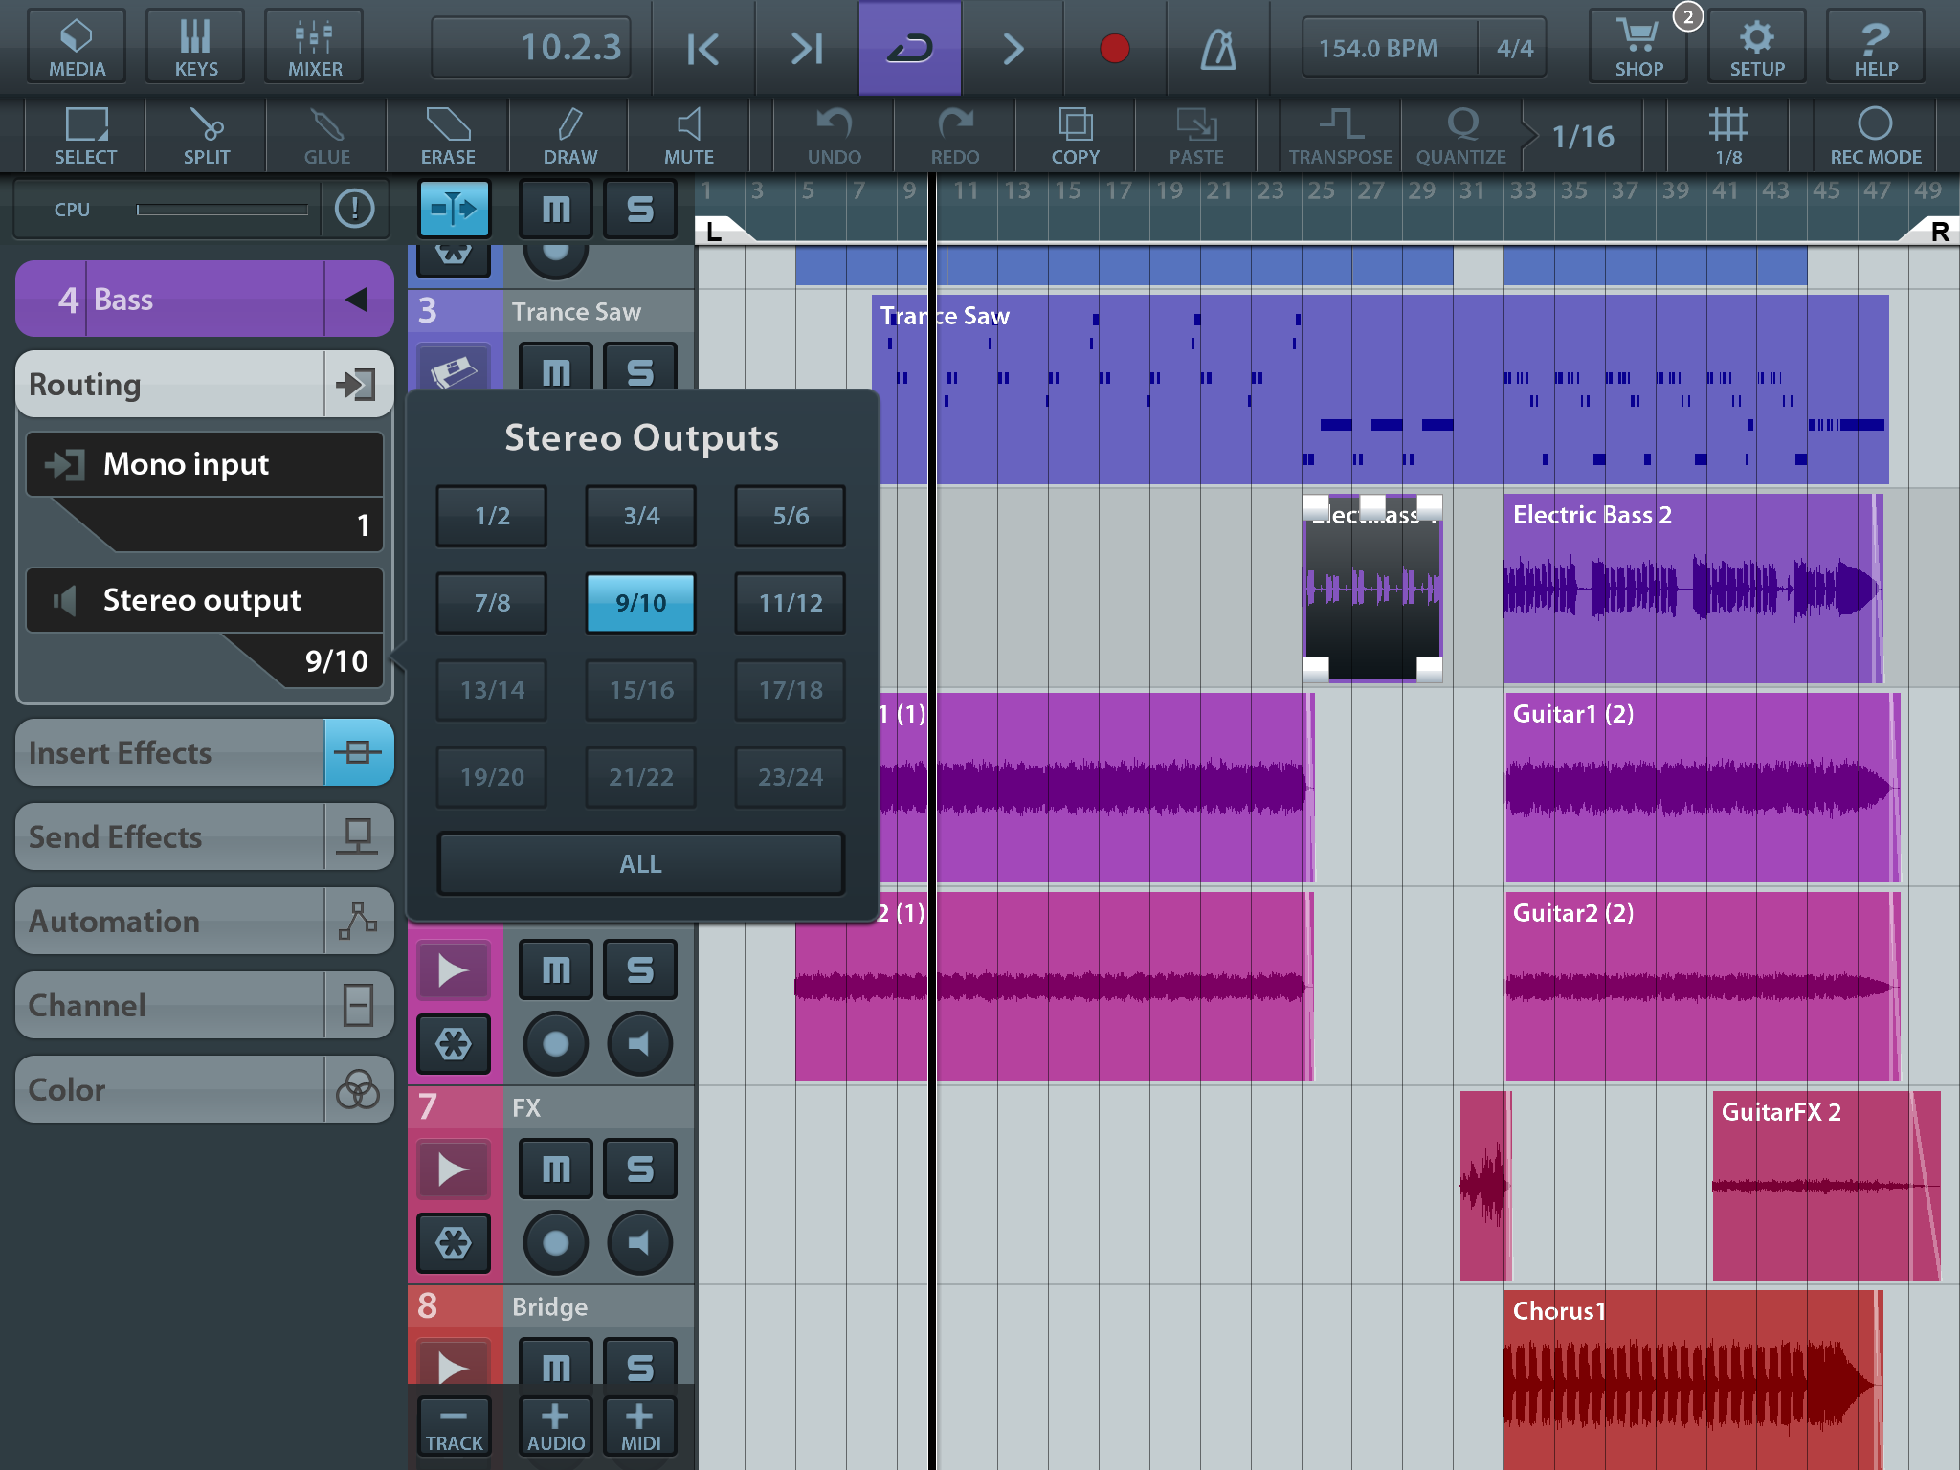Image resolution: width=1960 pixels, height=1470 pixels.
Task: Toggle global mute for all tracks
Action: [x=556, y=208]
